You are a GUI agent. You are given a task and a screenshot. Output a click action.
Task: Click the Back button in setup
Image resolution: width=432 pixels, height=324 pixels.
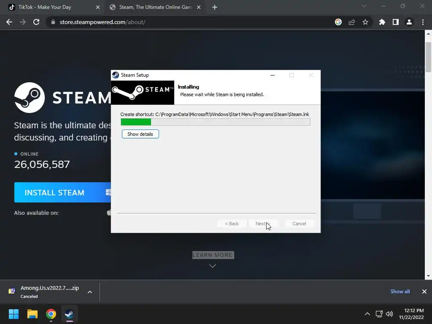tap(232, 224)
